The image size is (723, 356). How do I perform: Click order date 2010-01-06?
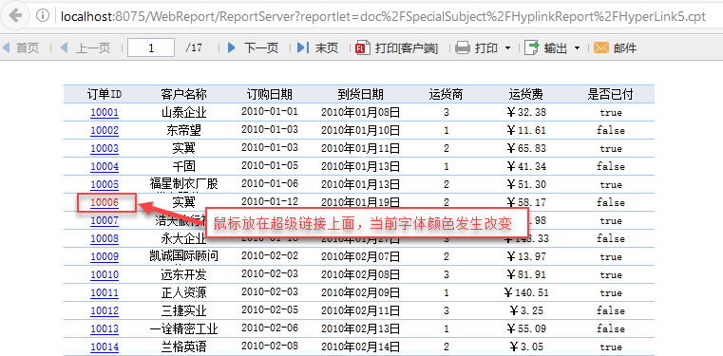point(270,183)
